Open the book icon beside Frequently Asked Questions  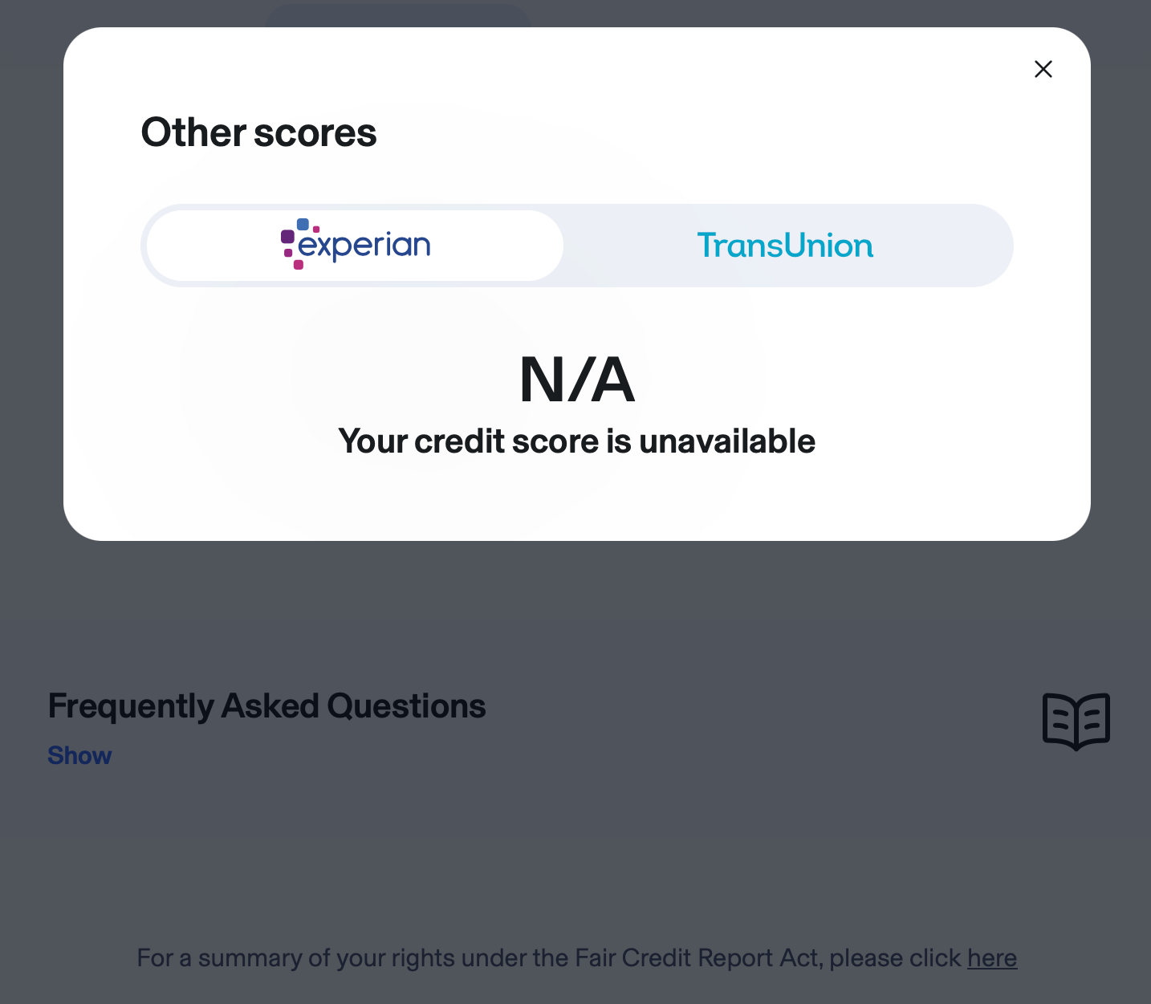(1076, 721)
